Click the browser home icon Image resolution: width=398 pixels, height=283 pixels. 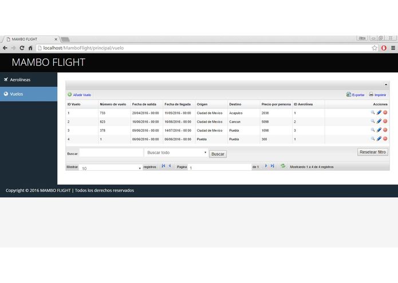30,48
